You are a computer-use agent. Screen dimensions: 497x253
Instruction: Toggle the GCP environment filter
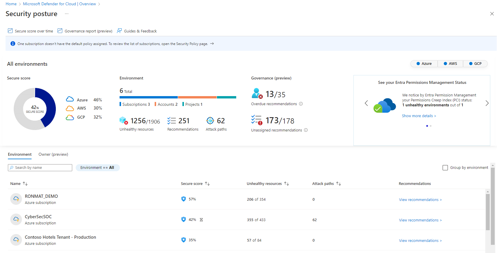tap(475, 63)
